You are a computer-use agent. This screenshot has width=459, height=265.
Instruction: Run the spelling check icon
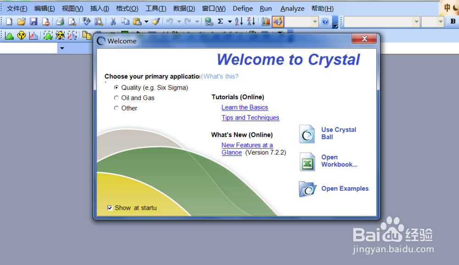tap(87, 22)
